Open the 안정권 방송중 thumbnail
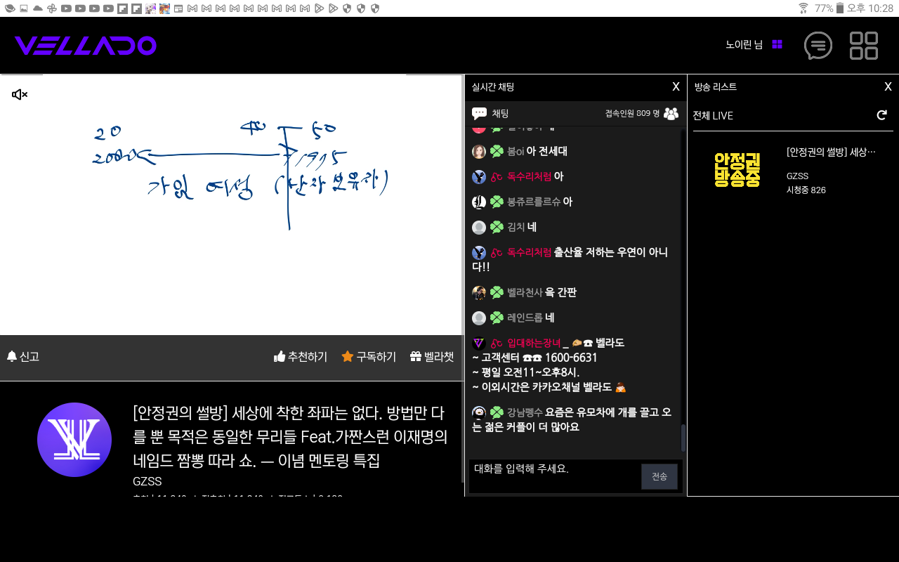This screenshot has width=899, height=562. (737, 169)
